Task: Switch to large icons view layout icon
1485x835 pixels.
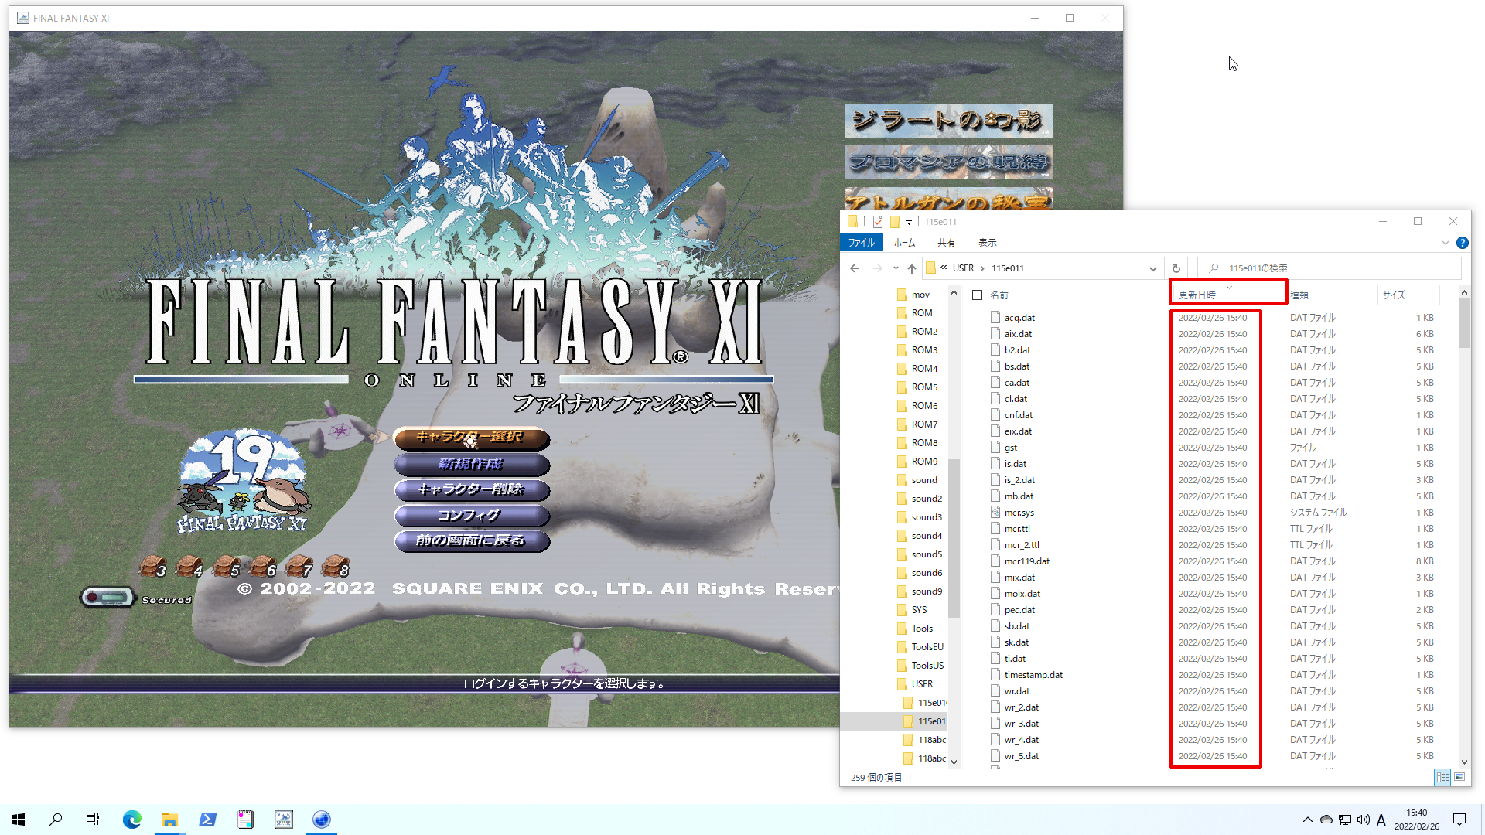Action: pyautogui.click(x=1459, y=777)
